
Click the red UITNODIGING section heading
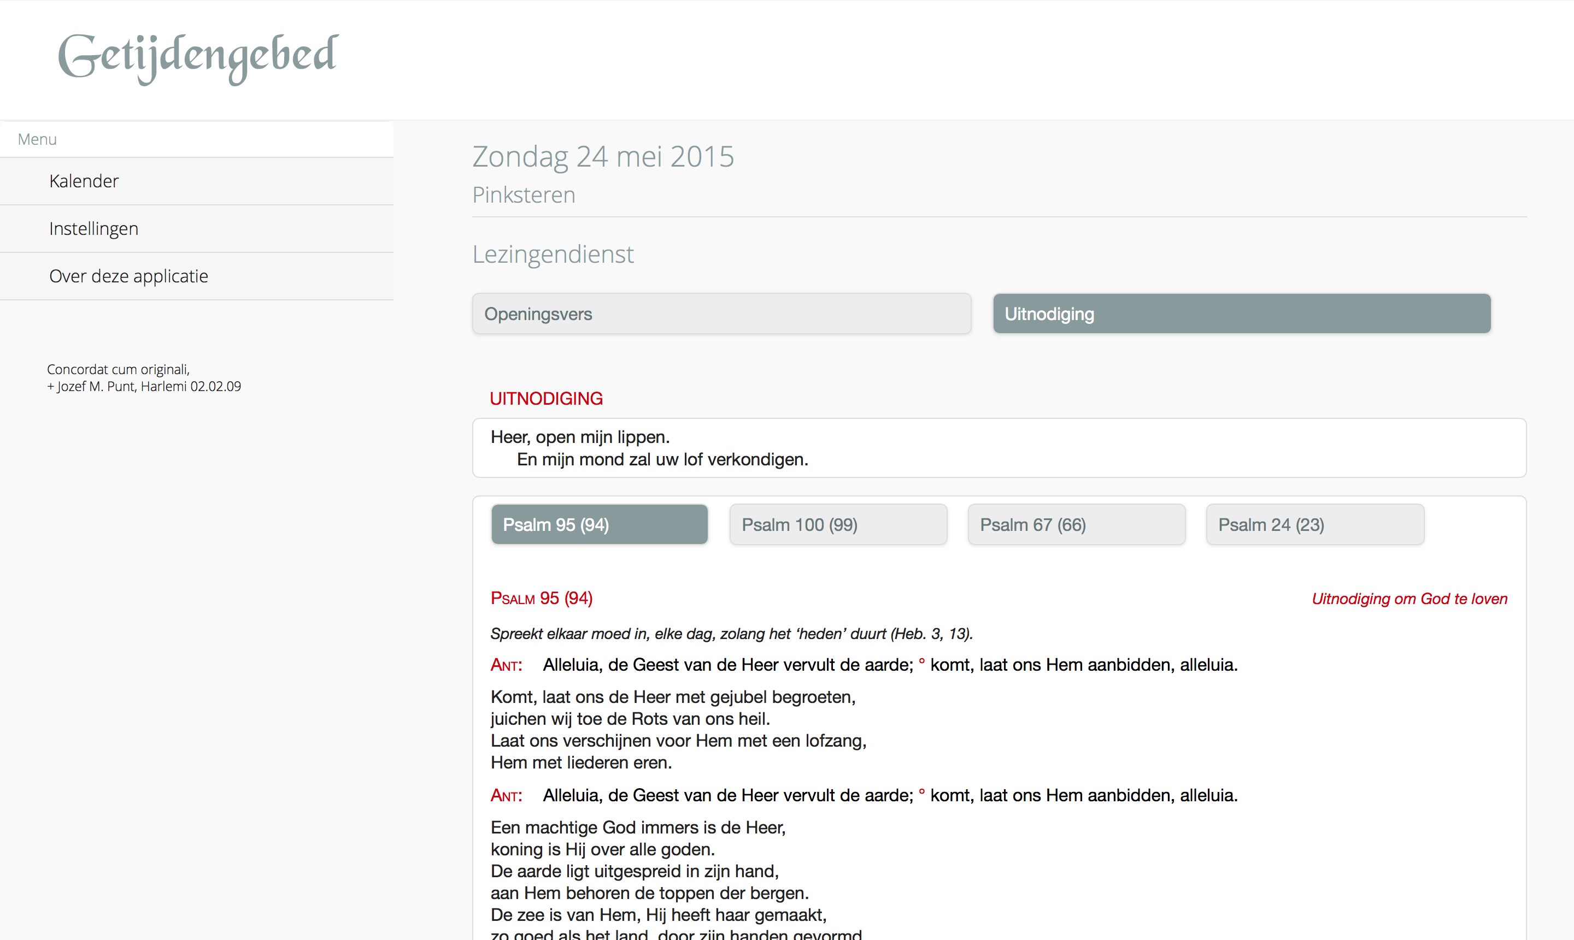click(545, 398)
